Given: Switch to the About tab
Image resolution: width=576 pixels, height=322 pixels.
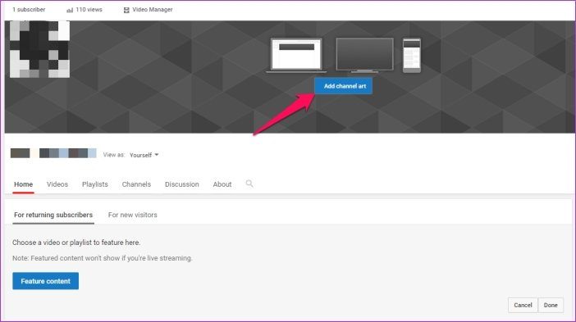Looking at the screenshot, I should click(222, 184).
